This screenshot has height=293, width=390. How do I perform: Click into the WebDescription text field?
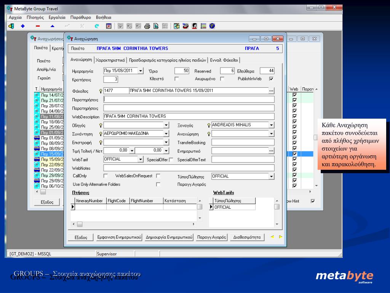click(x=189, y=116)
